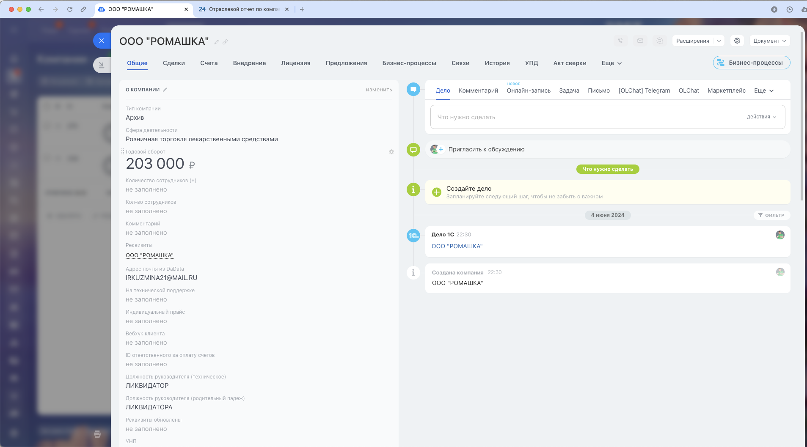The height and width of the screenshot is (447, 807).
Task: Open the Предложения tab
Action: pos(347,63)
